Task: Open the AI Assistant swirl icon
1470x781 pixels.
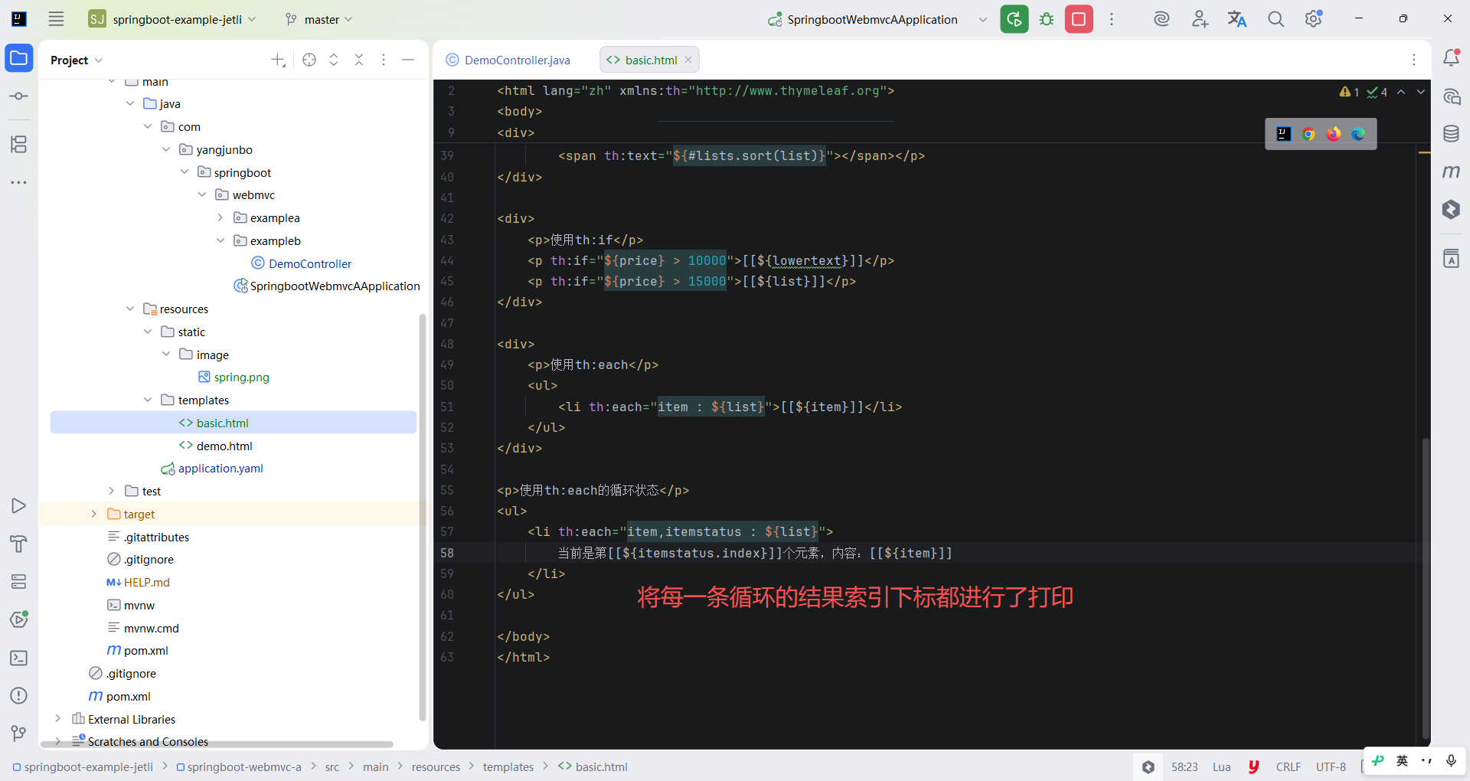Action: point(1161,19)
